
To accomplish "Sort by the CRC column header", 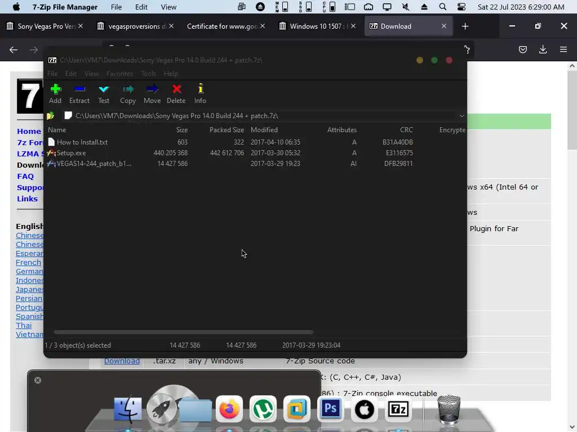I will point(406,130).
